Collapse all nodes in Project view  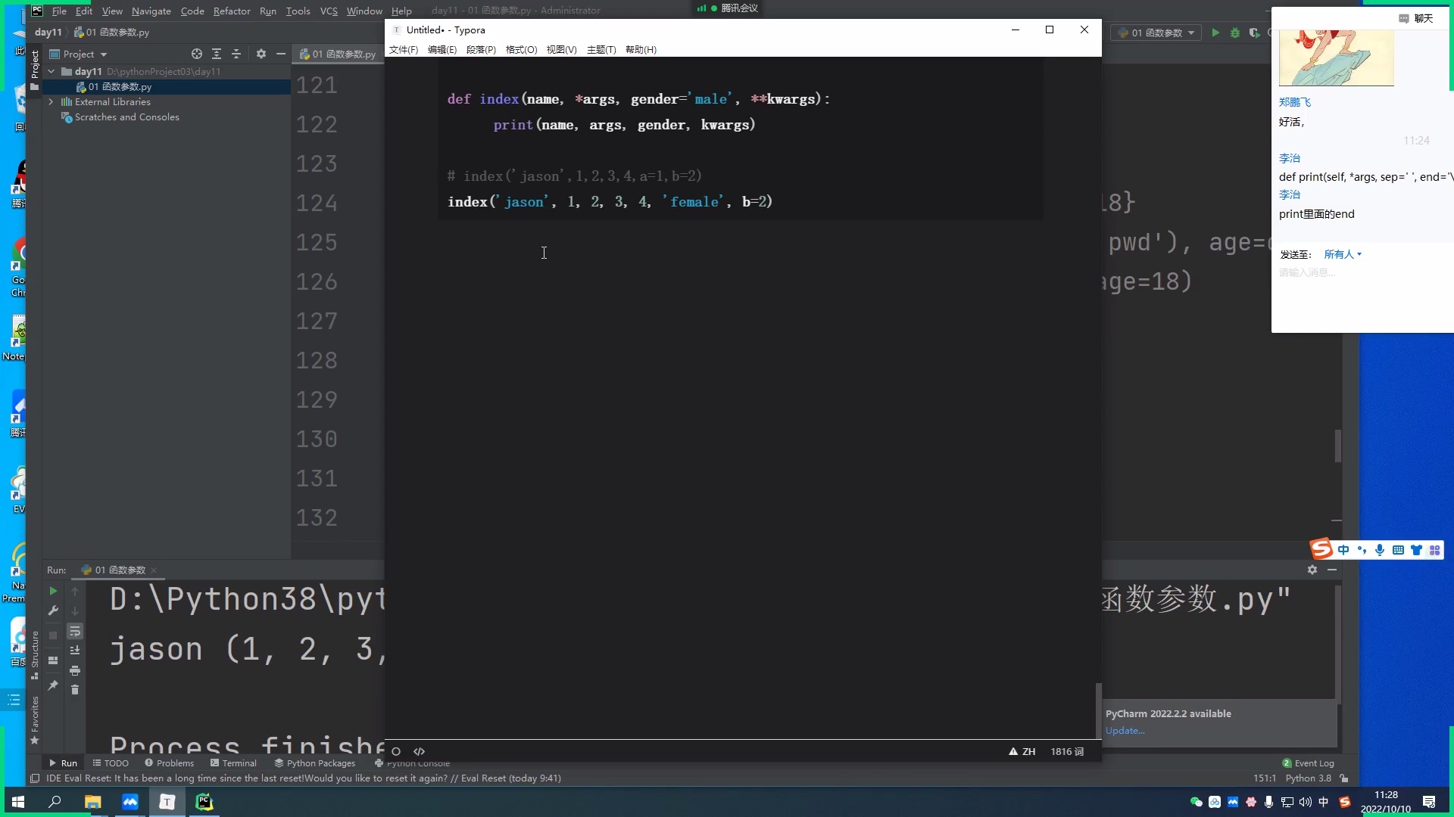tap(236, 54)
